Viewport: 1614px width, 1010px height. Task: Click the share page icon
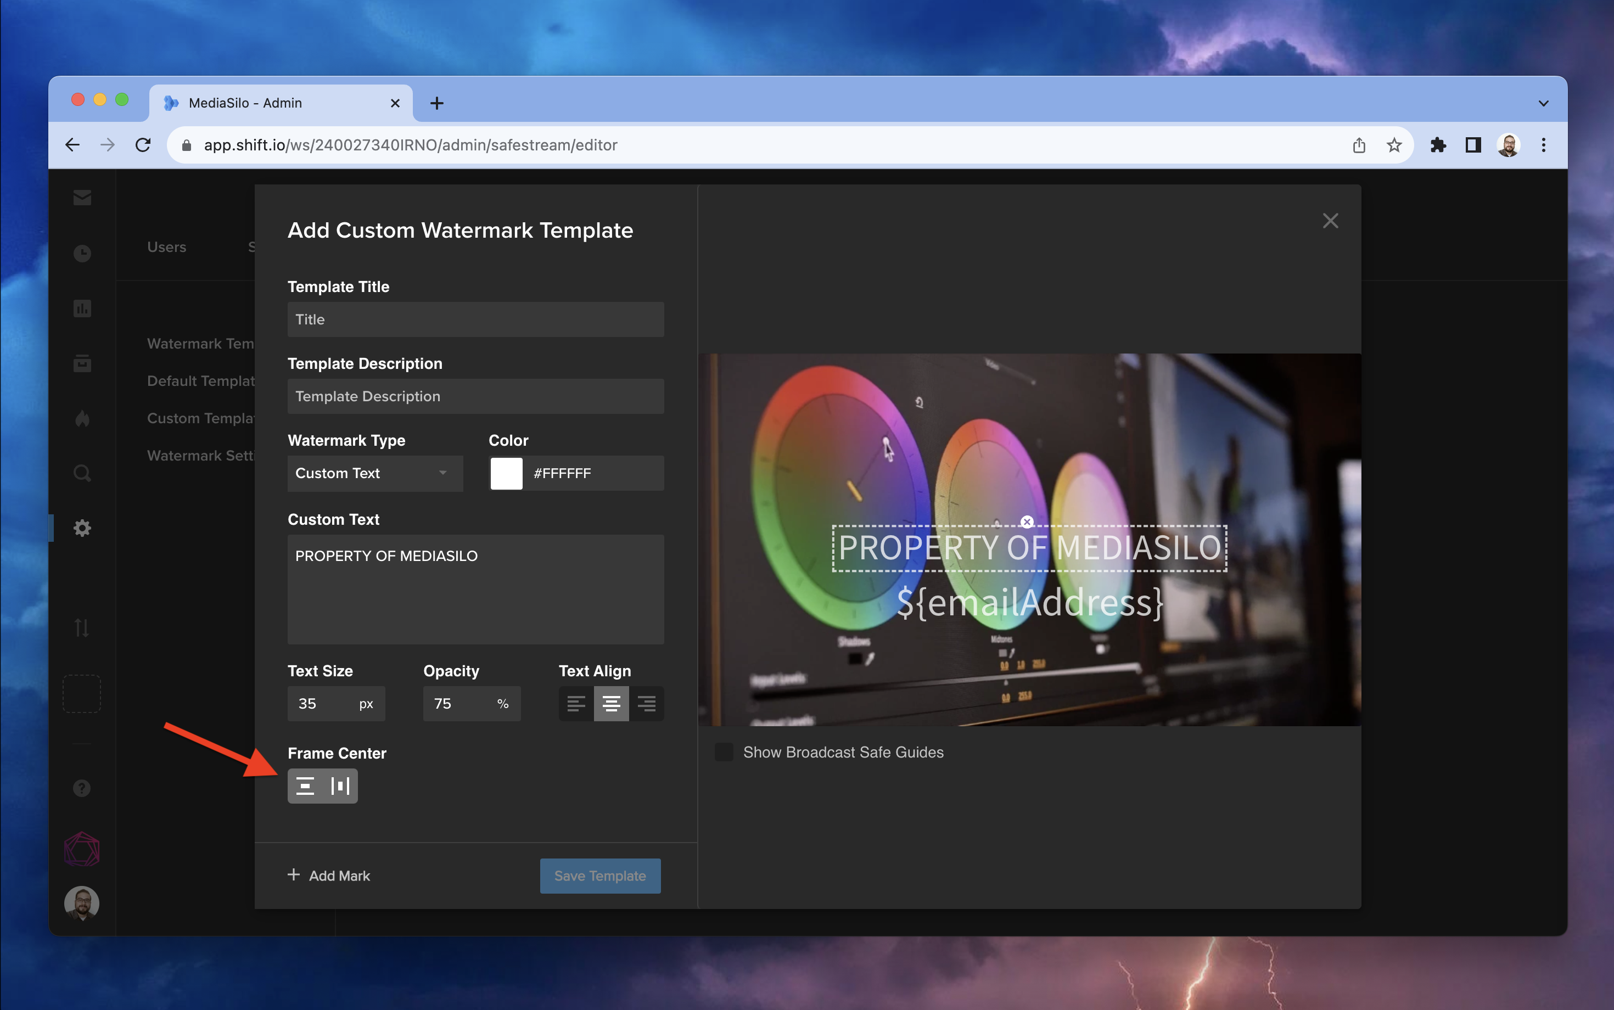coord(1359,145)
